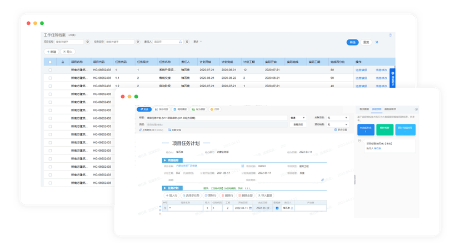The width and height of the screenshot is (460, 250).
Task: Click the lock icon in table header
Action: [62, 62]
